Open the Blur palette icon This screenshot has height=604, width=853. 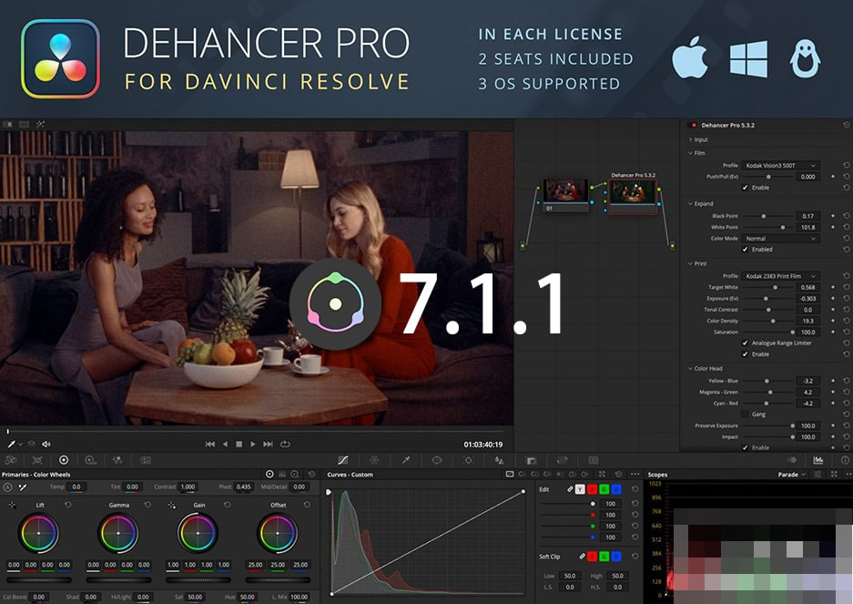point(499,461)
